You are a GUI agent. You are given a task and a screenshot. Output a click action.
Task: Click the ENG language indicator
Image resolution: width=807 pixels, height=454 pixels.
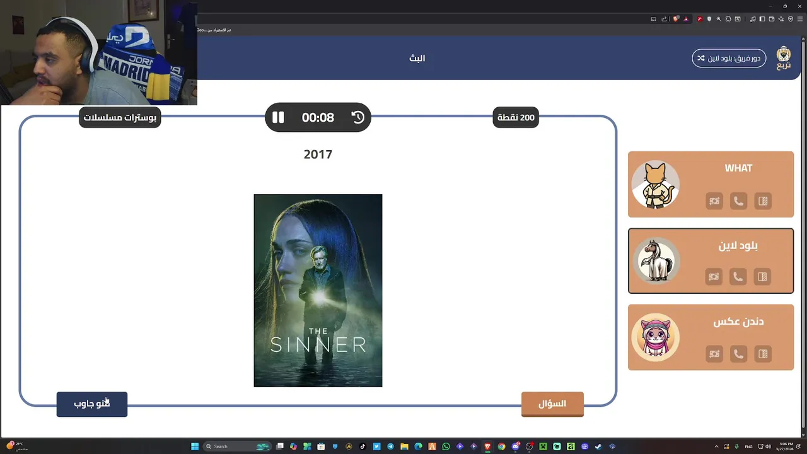pos(748,446)
